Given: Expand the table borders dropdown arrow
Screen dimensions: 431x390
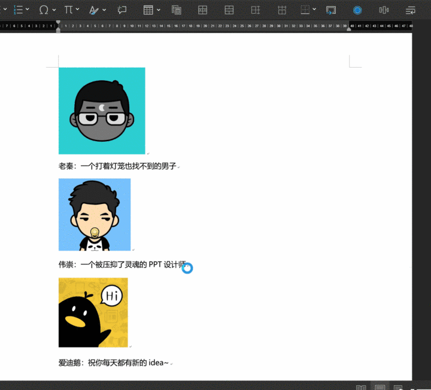Looking at the screenshot, I should click(x=314, y=10).
